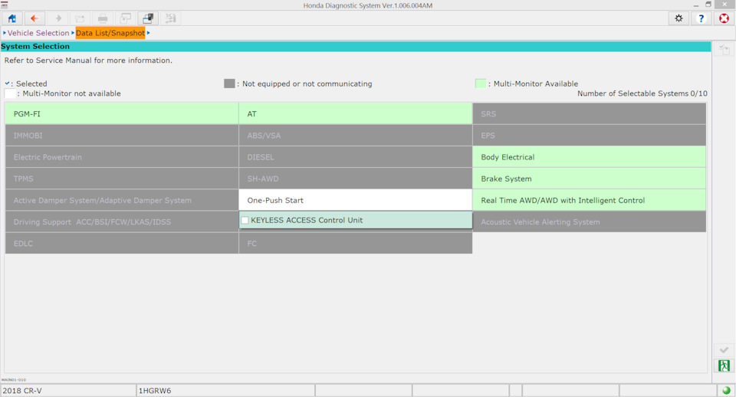
Task: Click the confirm checkmark icon
Action: (724, 350)
